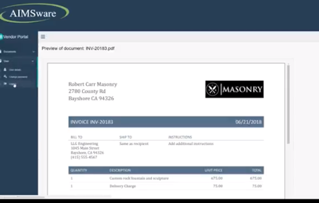Screen dimensions: 319x203
Task: Click the Change password key icon
Action: pos(5,77)
